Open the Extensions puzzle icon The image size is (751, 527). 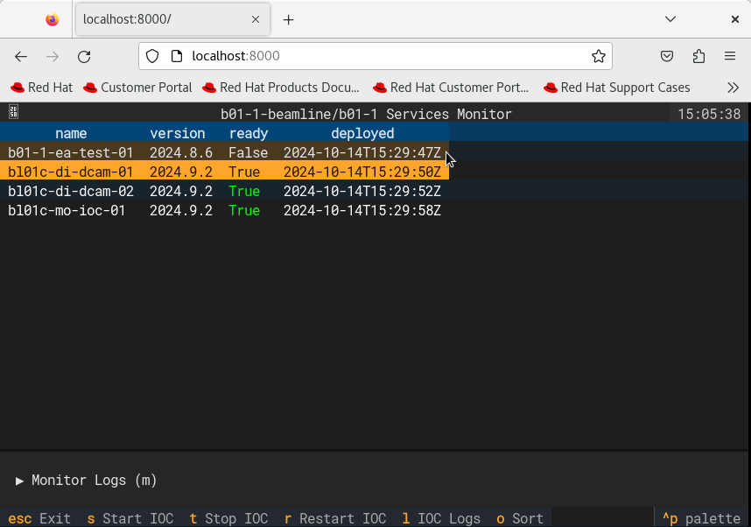tap(698, 56)
